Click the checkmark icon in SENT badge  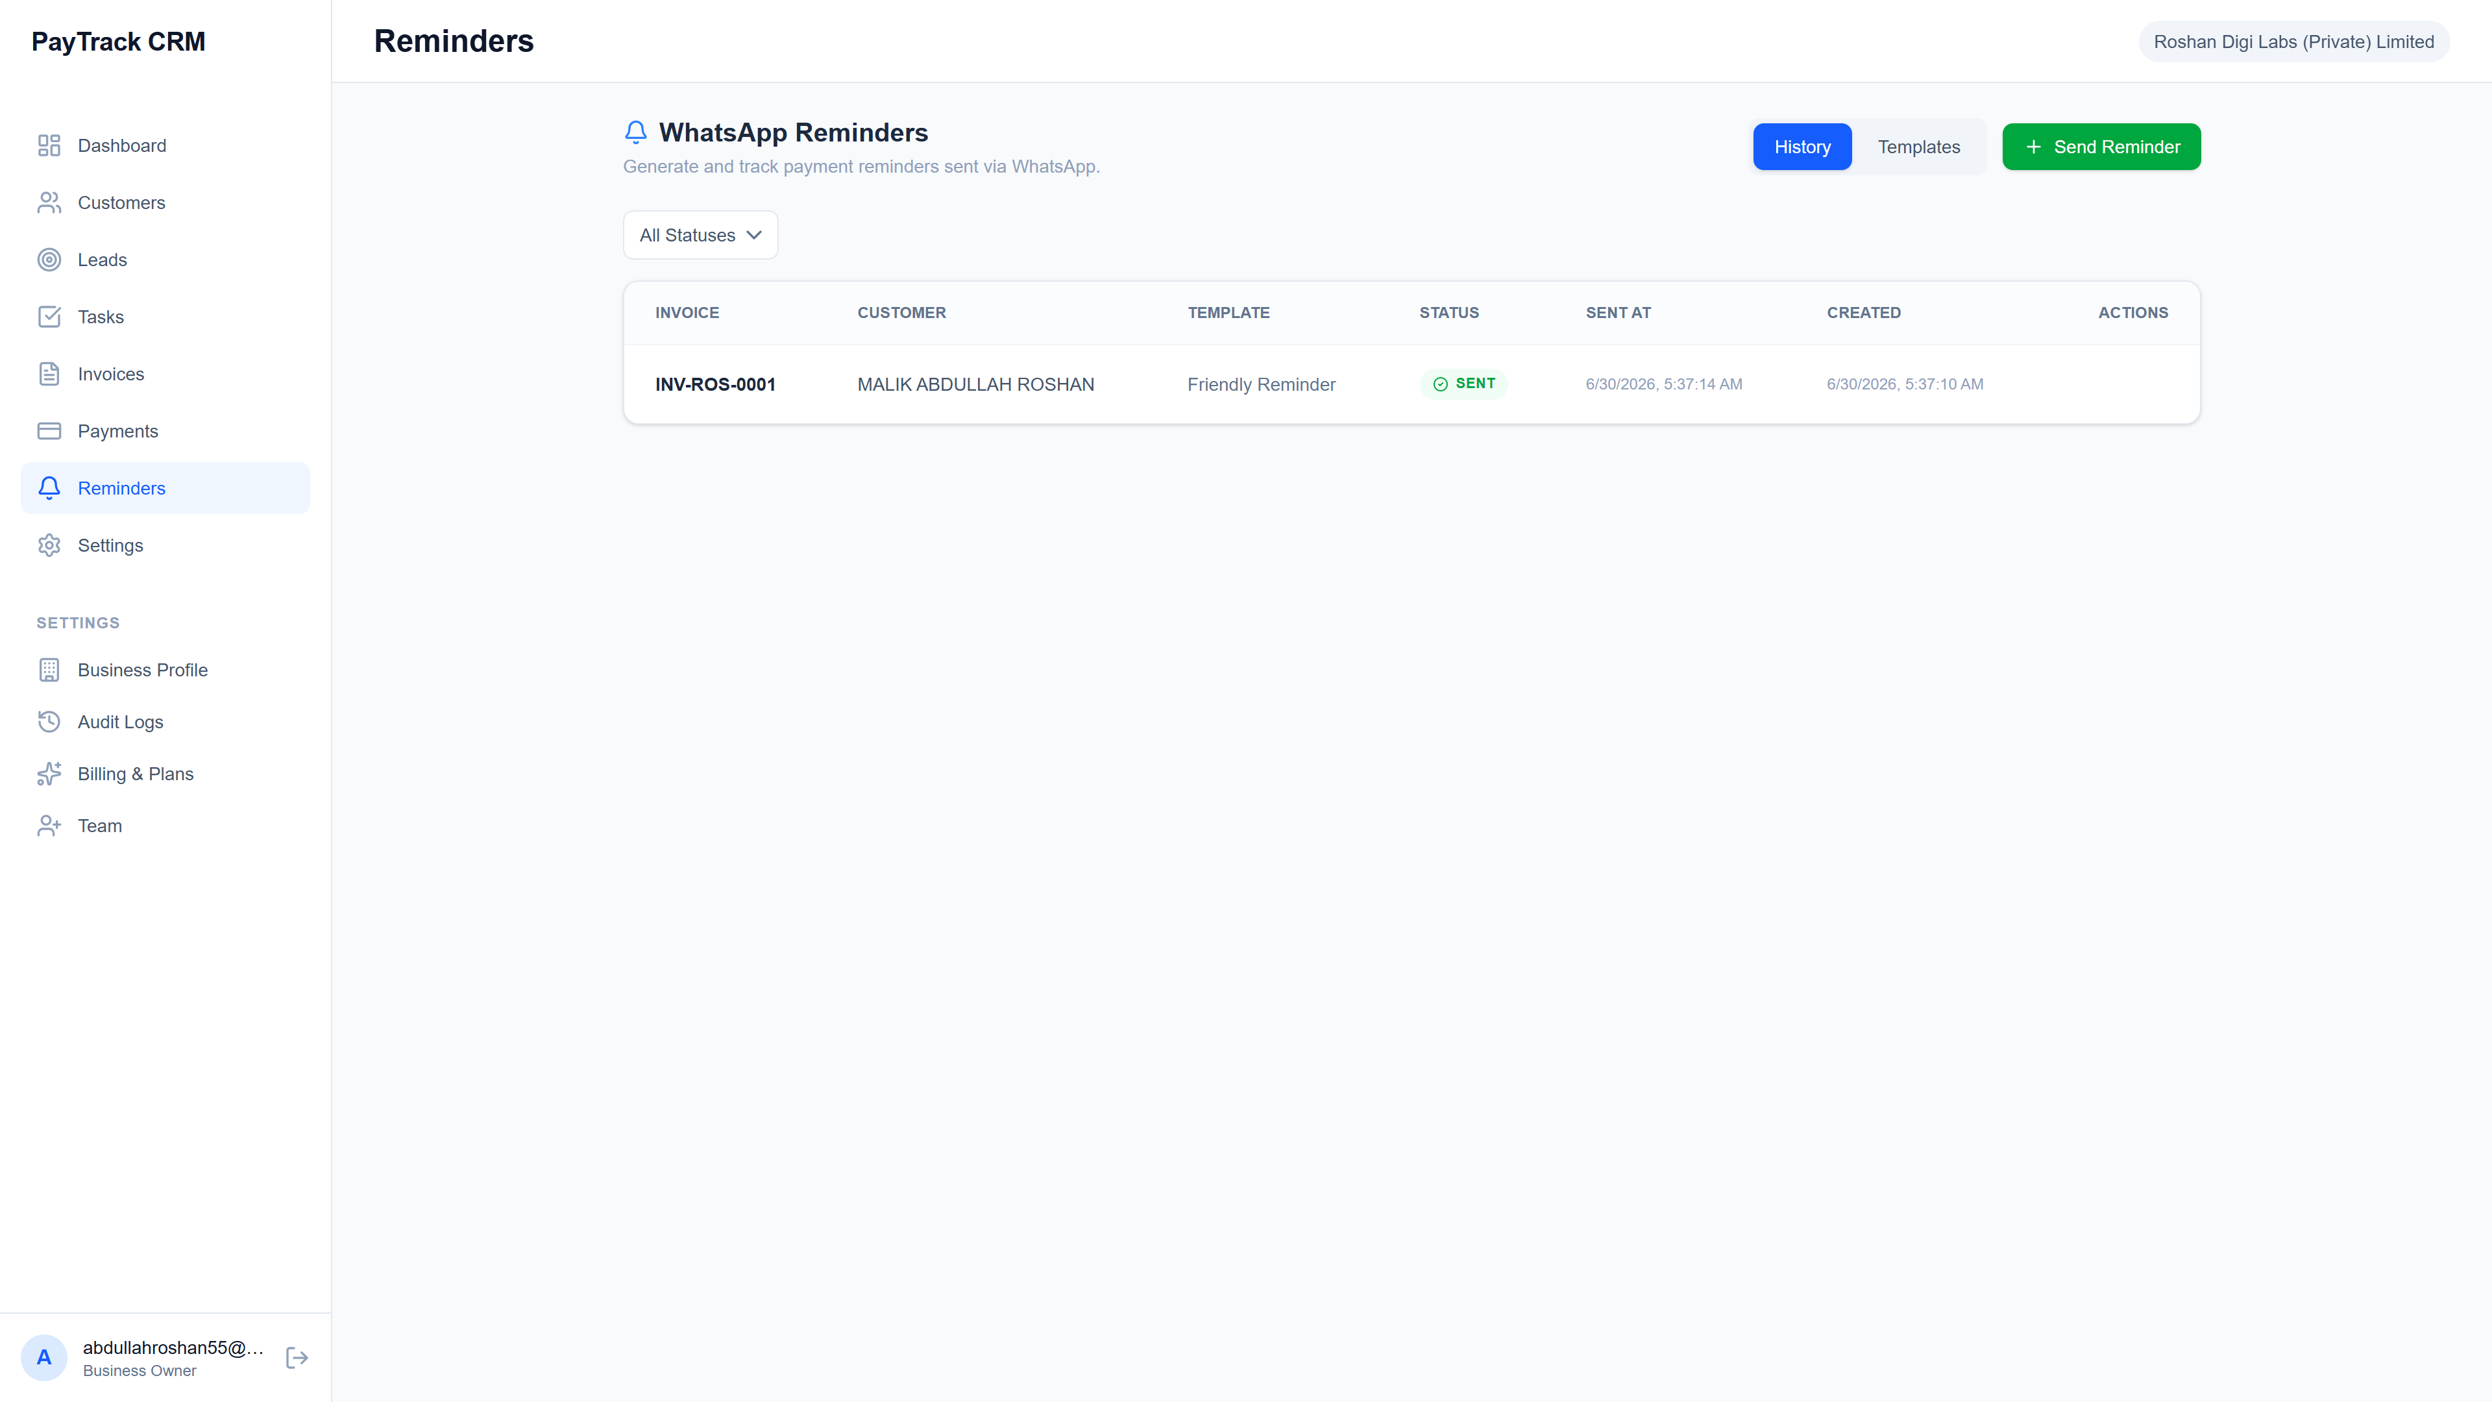pyautogui.click(x=1441, y=384)
